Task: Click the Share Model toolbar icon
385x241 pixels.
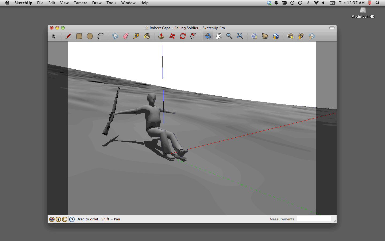Action: pyautogui.click(x=301, y=36)
